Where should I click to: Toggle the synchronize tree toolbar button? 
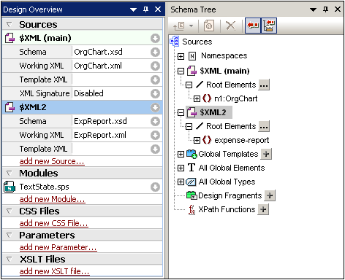269,26
